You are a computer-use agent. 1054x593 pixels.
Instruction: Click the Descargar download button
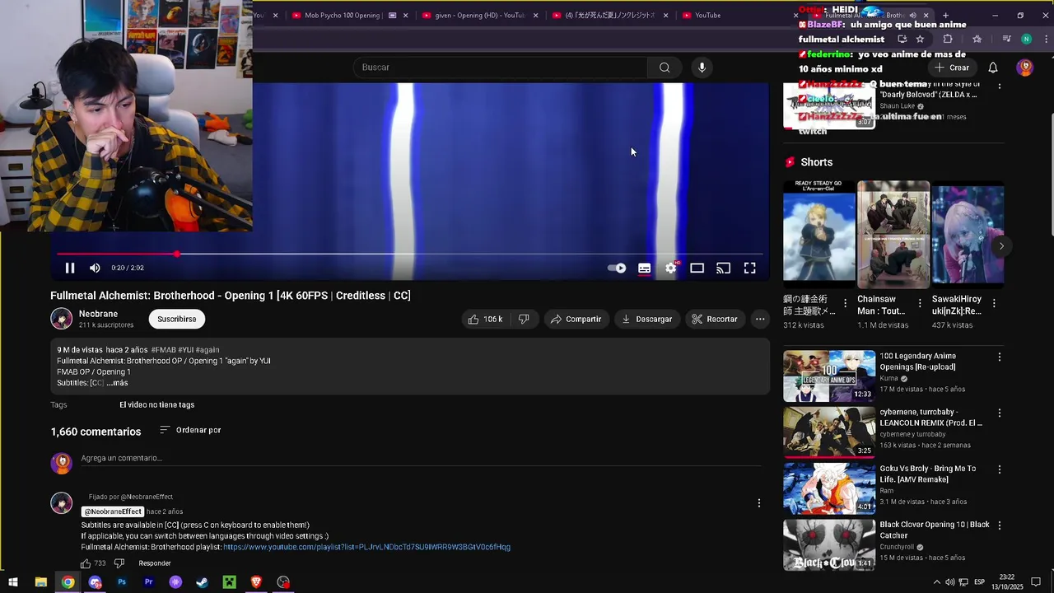pyautogui.click(x=647, y=319)
